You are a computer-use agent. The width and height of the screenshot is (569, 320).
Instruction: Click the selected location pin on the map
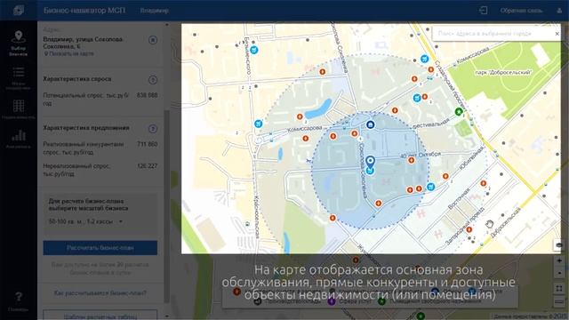pos(370,162)
